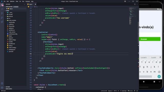Open the Run menu
The width and height of the screenshot is (164, 92).
pyautogui.click(x=23, y=1)
